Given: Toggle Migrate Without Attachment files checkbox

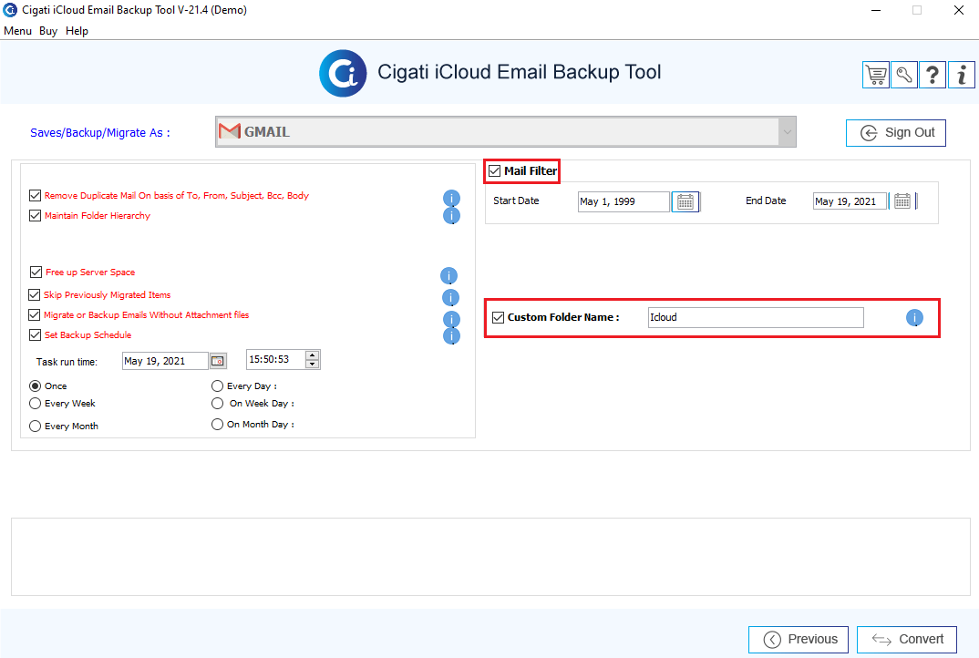Looking at the screenshot, I should click(x=35, y=314).
